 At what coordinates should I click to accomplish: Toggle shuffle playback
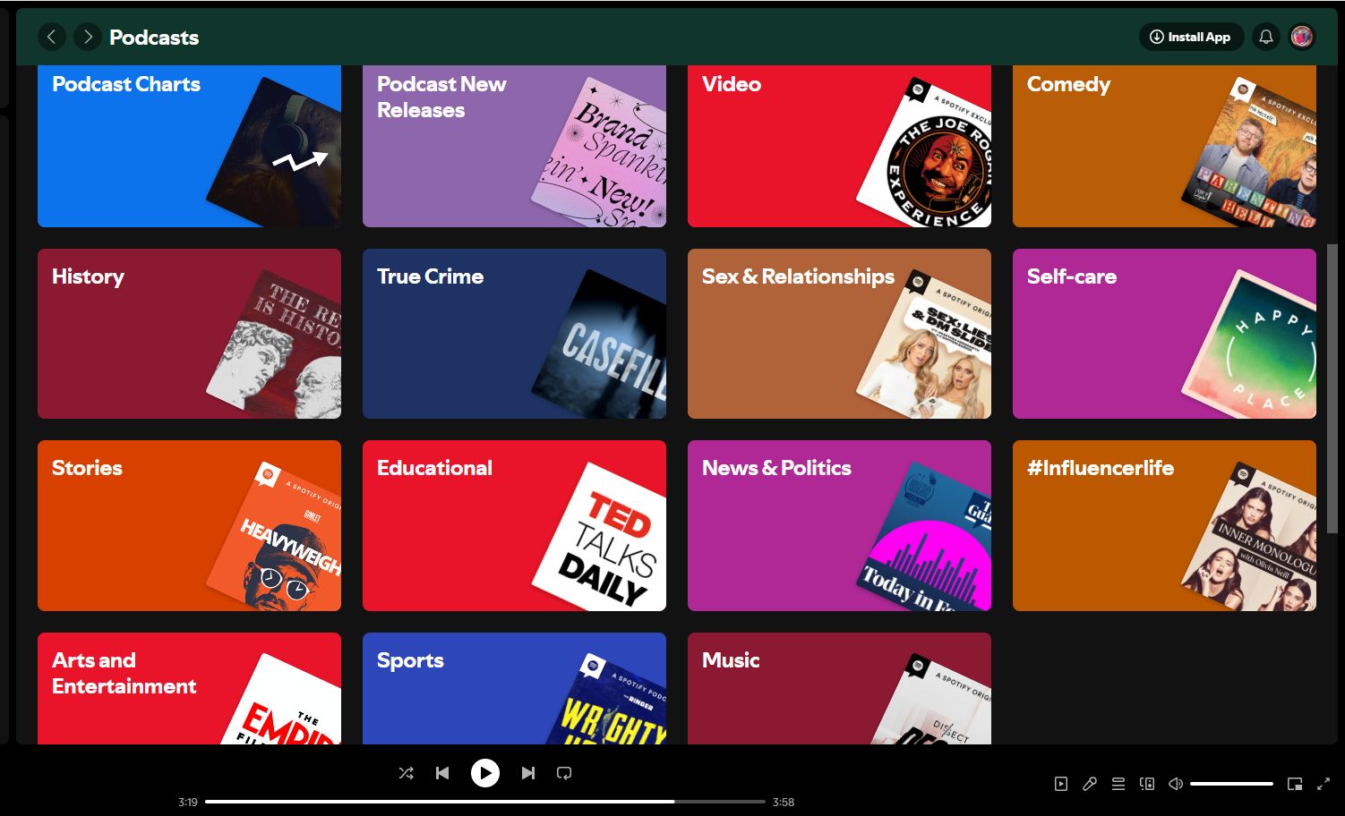pyautogui.click(x=406, y=773)
